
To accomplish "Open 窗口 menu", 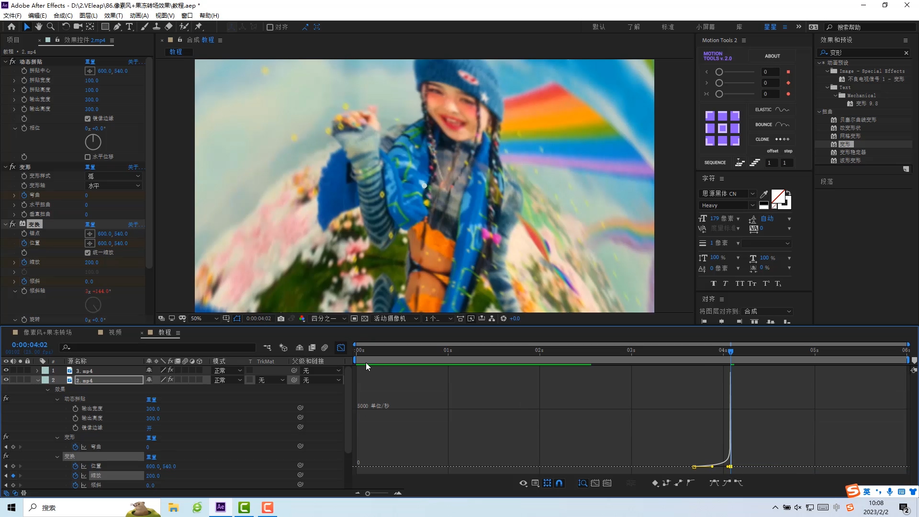I will click(x=187, y=15).
